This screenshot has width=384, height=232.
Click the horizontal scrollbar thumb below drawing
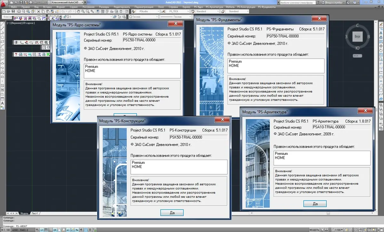tap(328, 213)
